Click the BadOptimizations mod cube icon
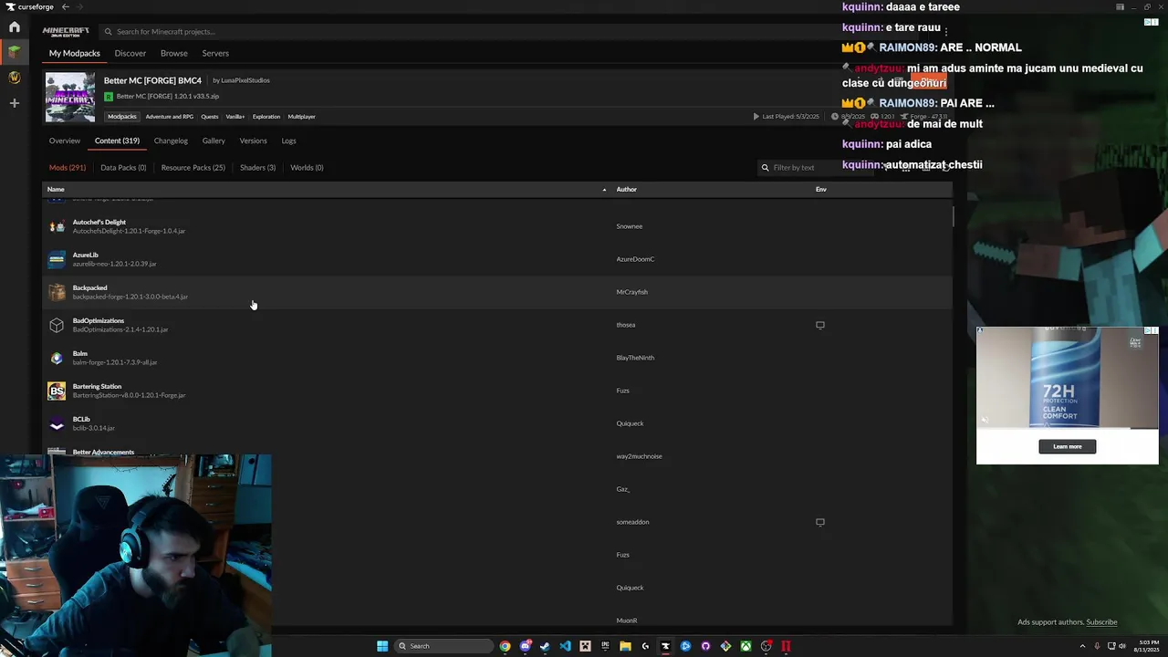This screenshot has height=657, width=1168. [57, 325]
